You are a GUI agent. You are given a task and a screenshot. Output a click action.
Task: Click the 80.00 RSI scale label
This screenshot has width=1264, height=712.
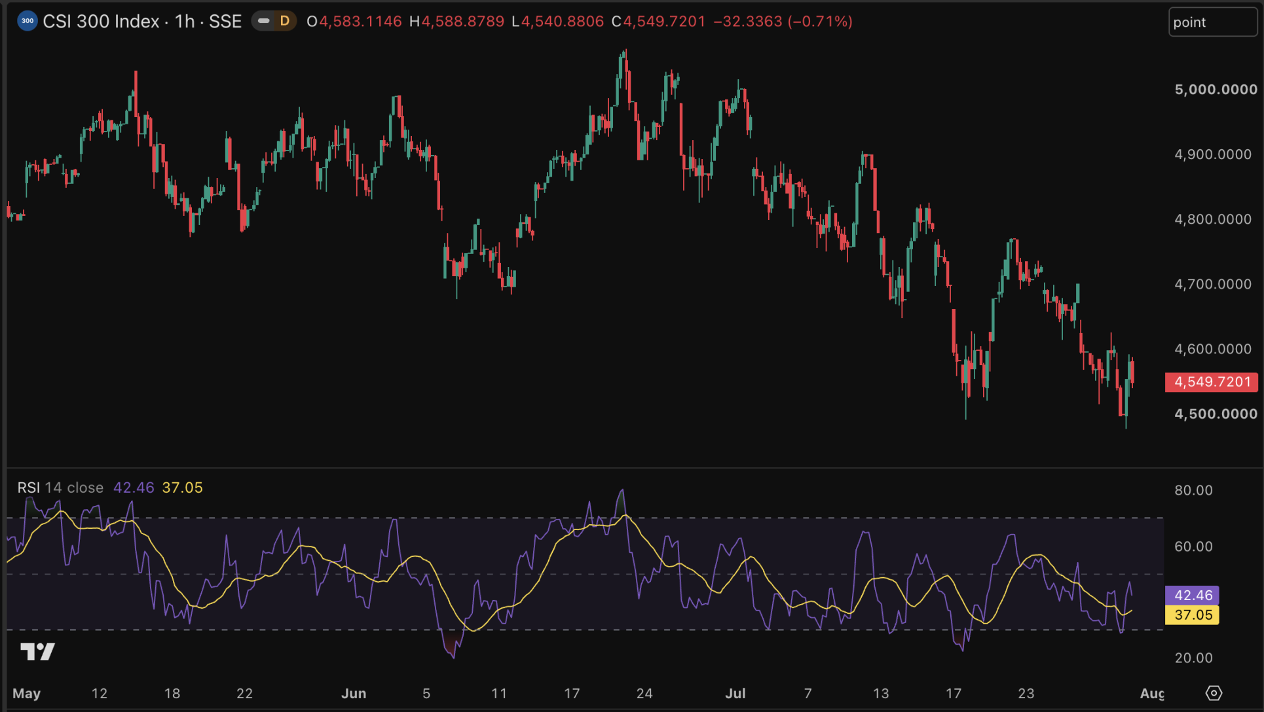pyautogui.click(x=1193, y=491)
